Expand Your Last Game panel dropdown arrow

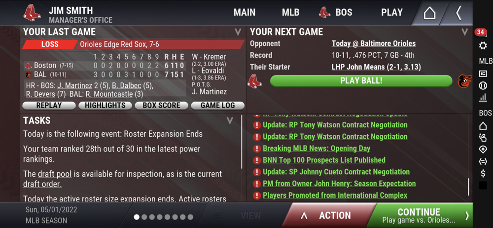(x=238, y=32)
